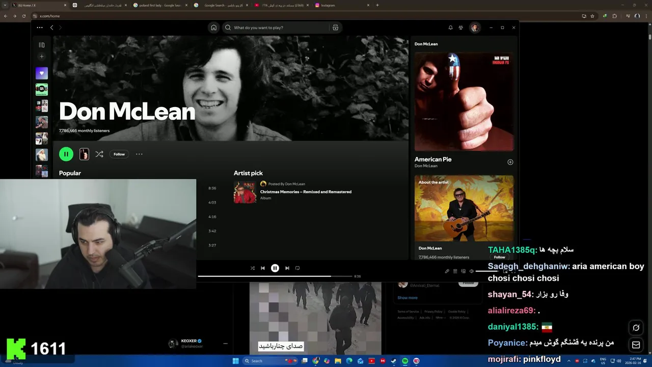The width and height of the screenshot is (652, 367).
Task: Open the KEOXER post options dots
Action: 225,344
